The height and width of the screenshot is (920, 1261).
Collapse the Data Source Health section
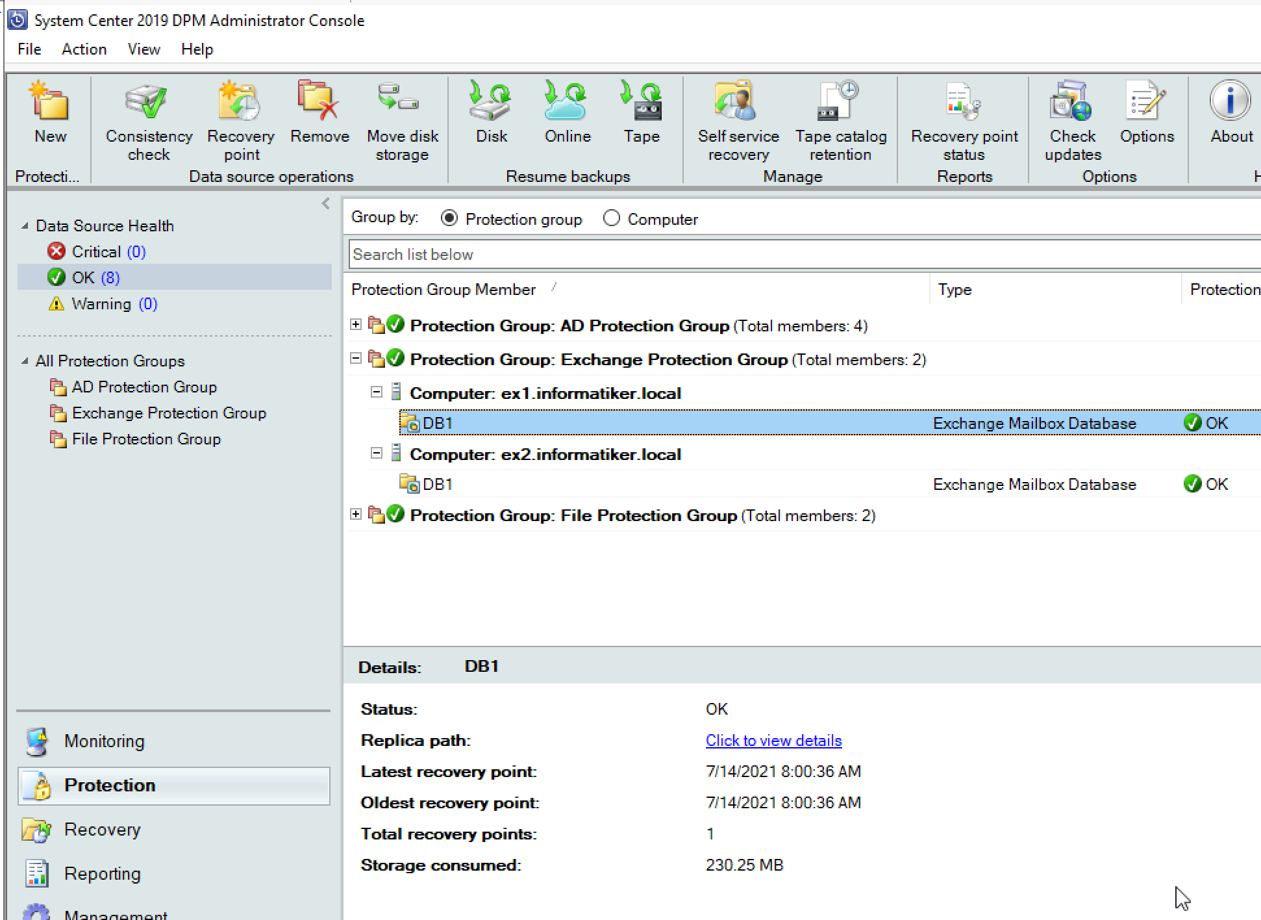coord(25,225)
